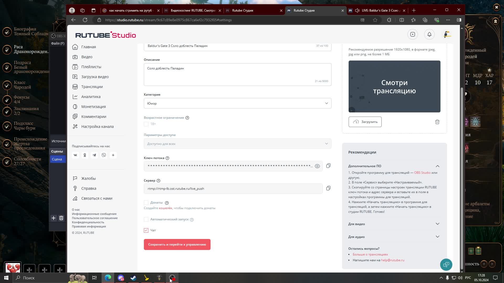Click the add video icon in header
The height and width of the screenshot is (283, 504).
coord(412,35)
